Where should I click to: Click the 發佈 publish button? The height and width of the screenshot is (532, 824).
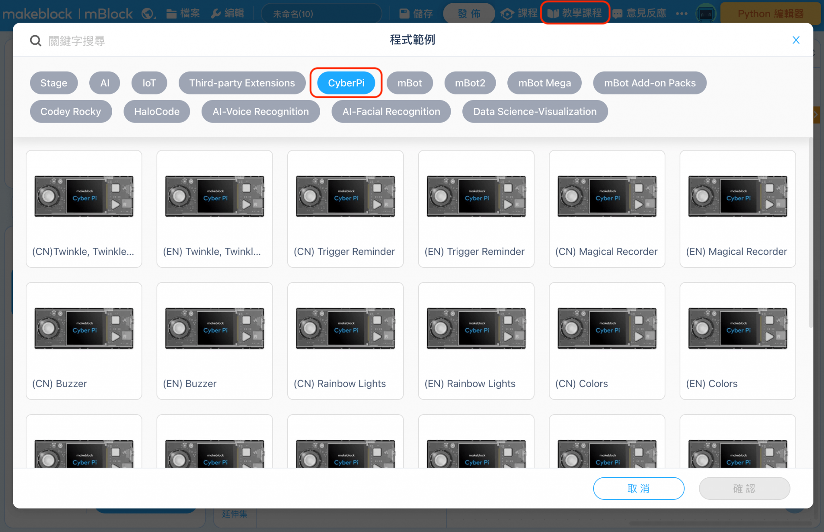(469, 13)
